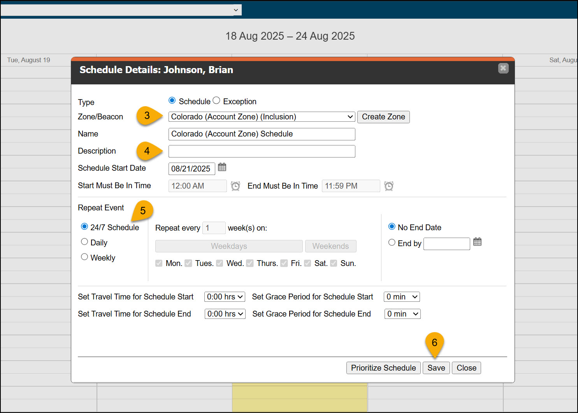Open Grace Period for Schedule End dropdown
This screenshot has width=578, height=413.
coord(402,314)
